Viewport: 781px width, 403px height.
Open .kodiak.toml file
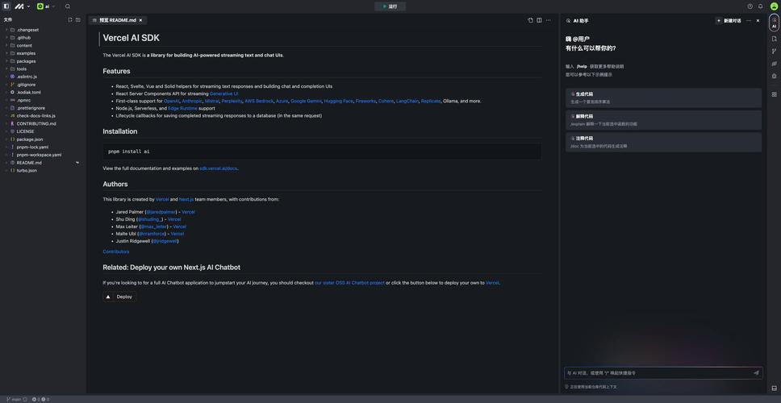(x=43, y=93)
